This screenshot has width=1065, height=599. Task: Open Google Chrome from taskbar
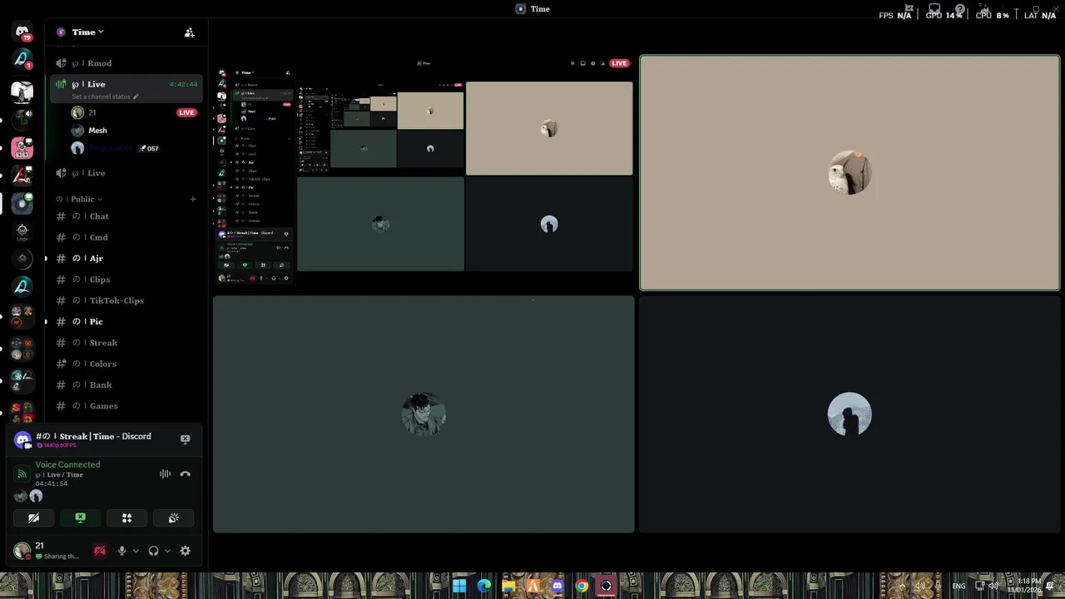coord(582,586)
